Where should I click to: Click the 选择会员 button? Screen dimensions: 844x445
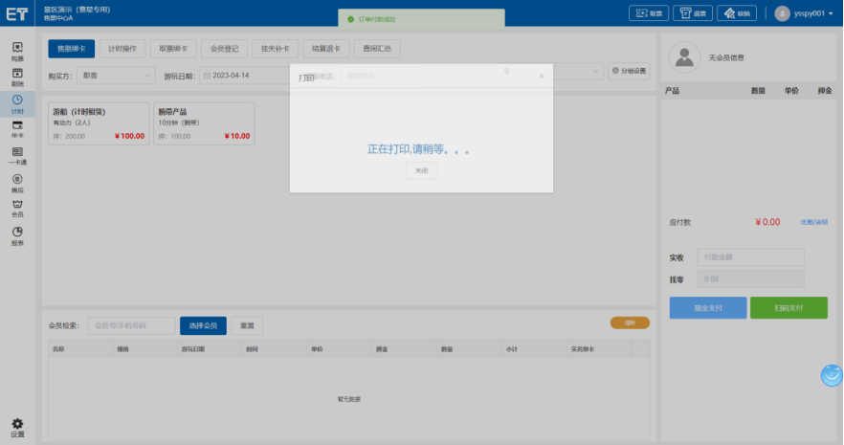click(x=203, y=325)
